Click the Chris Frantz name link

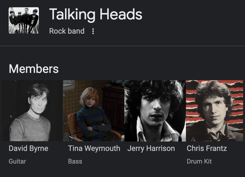pos(207,148)
